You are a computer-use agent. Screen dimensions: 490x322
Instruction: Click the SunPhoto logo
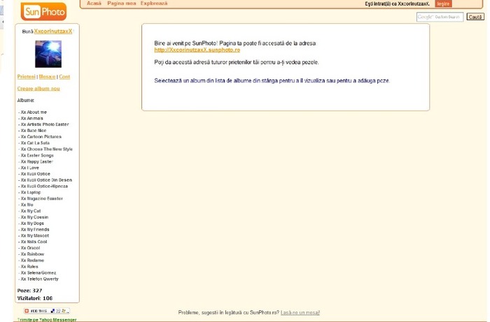pos(43,12)
